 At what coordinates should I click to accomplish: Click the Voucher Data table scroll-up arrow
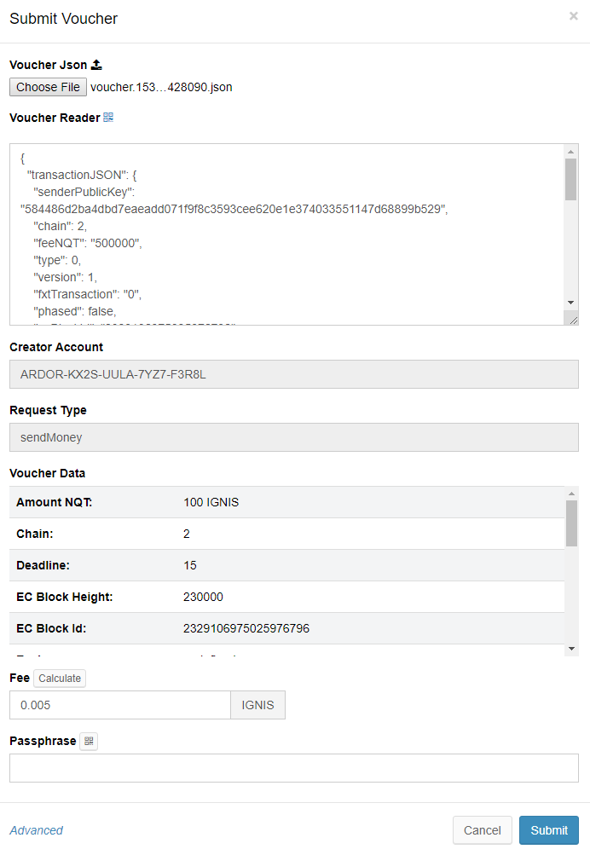[571, 494]
